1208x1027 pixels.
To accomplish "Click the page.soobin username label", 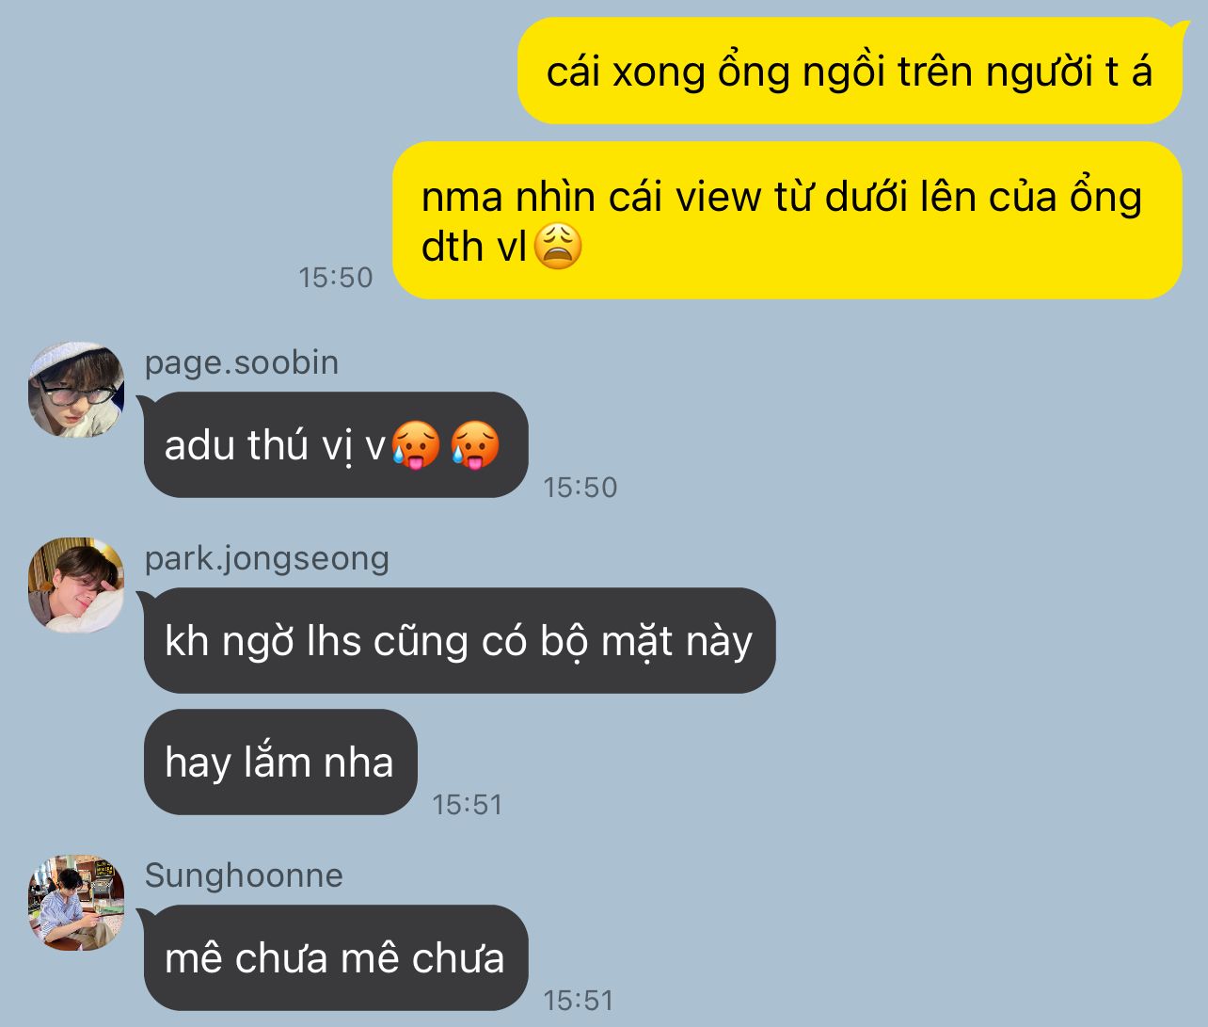I will [242, 362].
